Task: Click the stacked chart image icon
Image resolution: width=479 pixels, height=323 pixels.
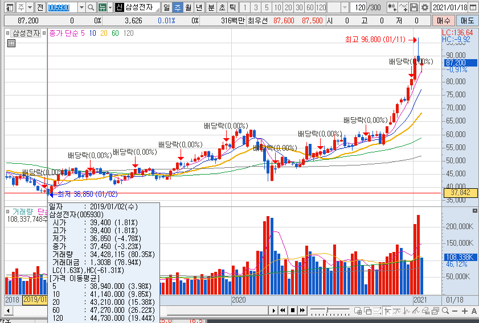Action: (435, 311)
